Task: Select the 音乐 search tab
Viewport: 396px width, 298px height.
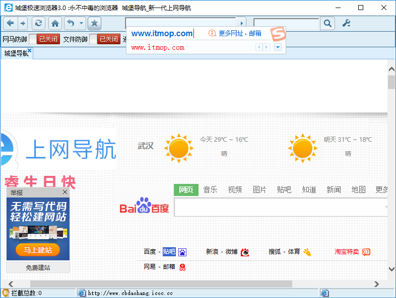Action: 211,189
